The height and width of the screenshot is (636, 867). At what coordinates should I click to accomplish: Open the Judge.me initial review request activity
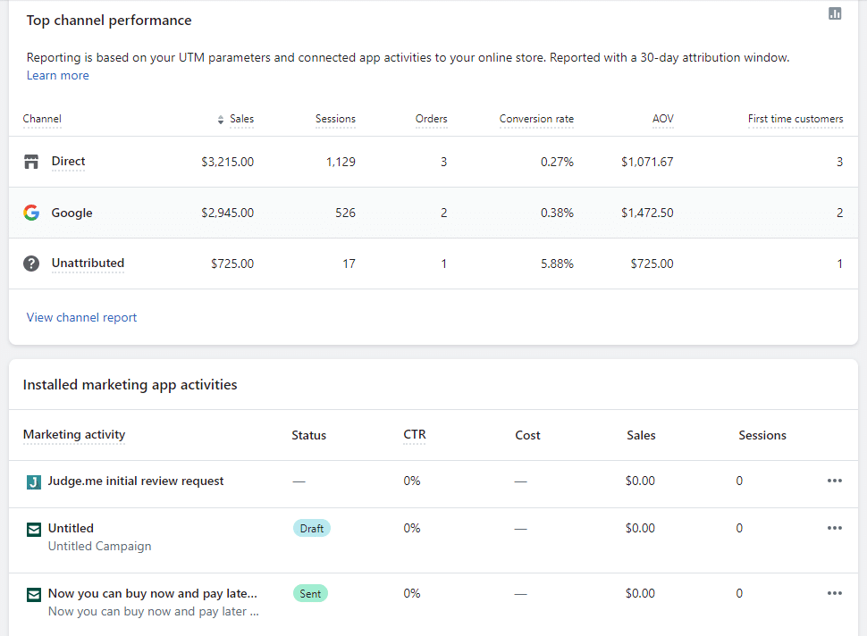[136, 481]
